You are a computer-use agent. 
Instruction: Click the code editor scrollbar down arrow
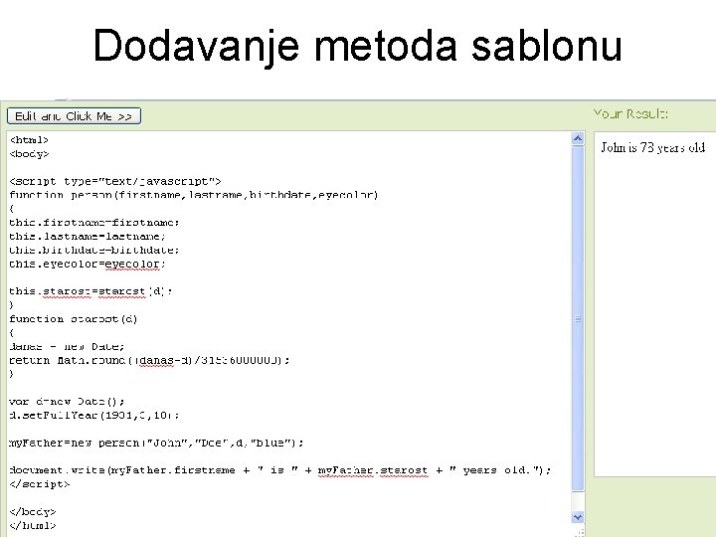coord(578,517)
